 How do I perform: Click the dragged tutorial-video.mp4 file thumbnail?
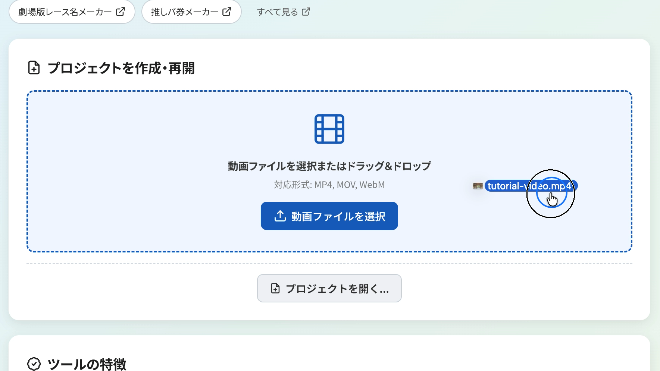coord(478,186)
